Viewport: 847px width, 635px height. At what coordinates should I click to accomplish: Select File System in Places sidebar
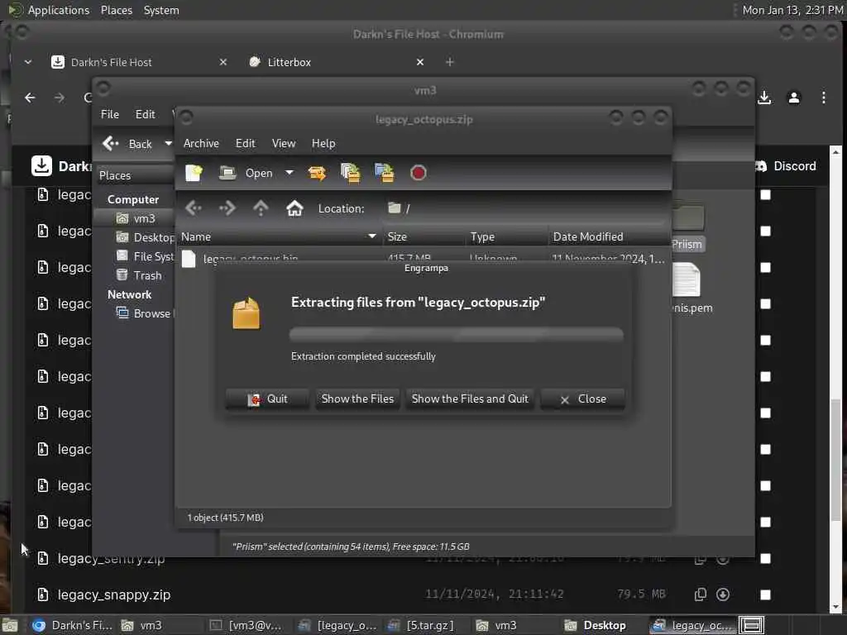[145, 256]
